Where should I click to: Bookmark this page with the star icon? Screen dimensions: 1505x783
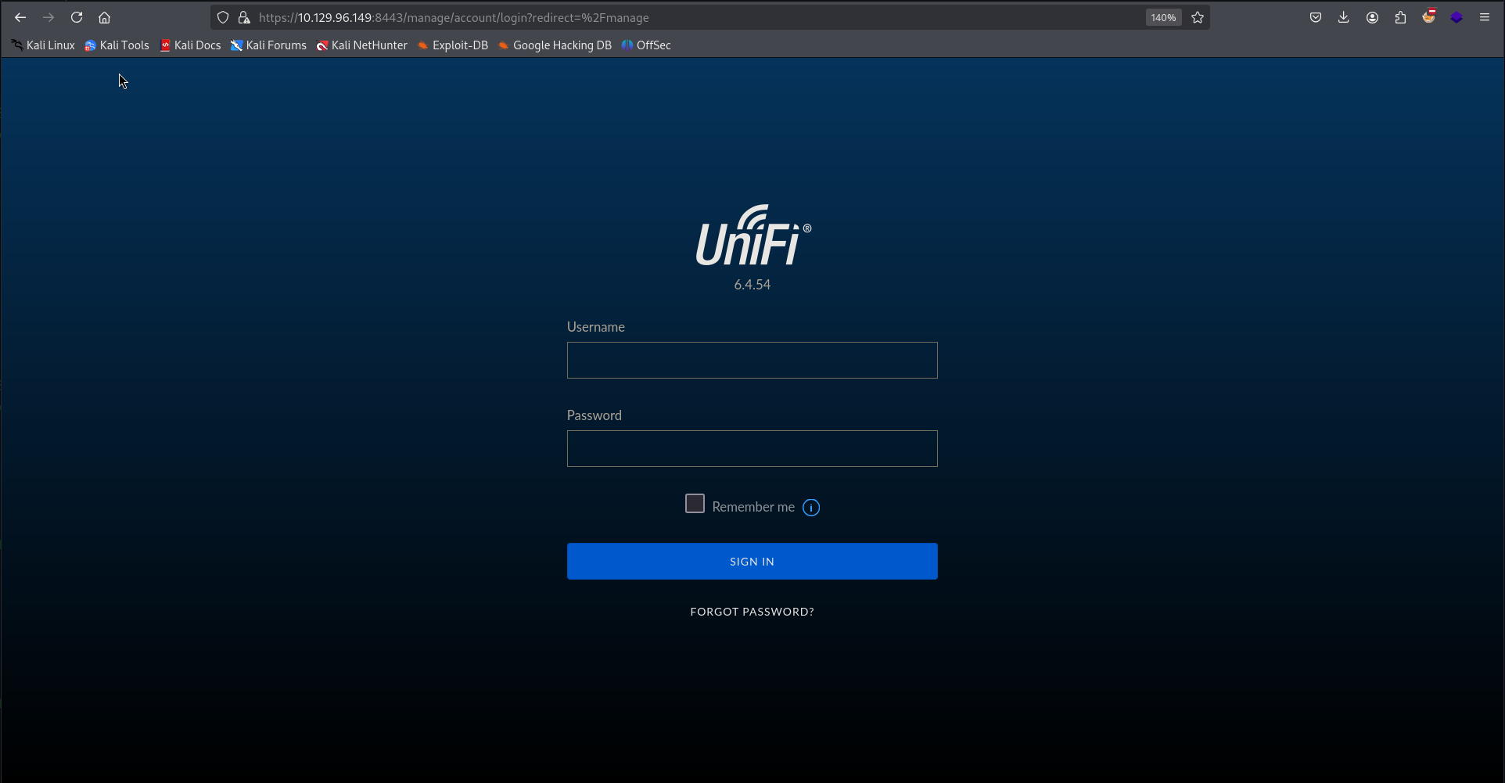1198,17
